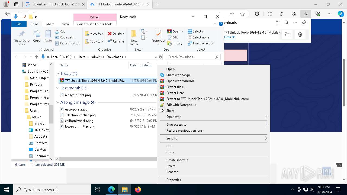Select Share with Skype menu entry
The image size is (347, 195).
coord(213,75)
